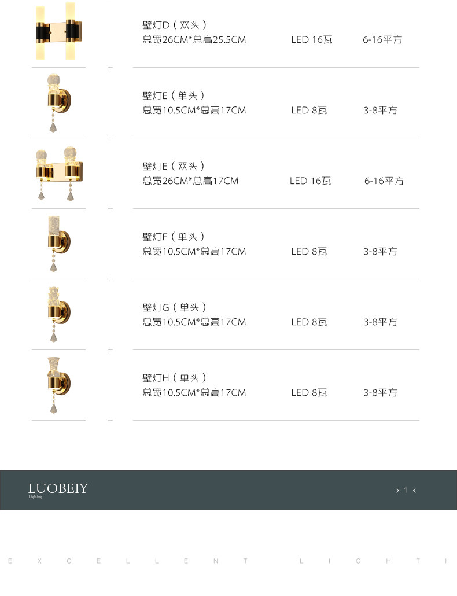Click the 3-8平方 coverage for 壁灯H
The image size is (457, 596).
(380, 393)
